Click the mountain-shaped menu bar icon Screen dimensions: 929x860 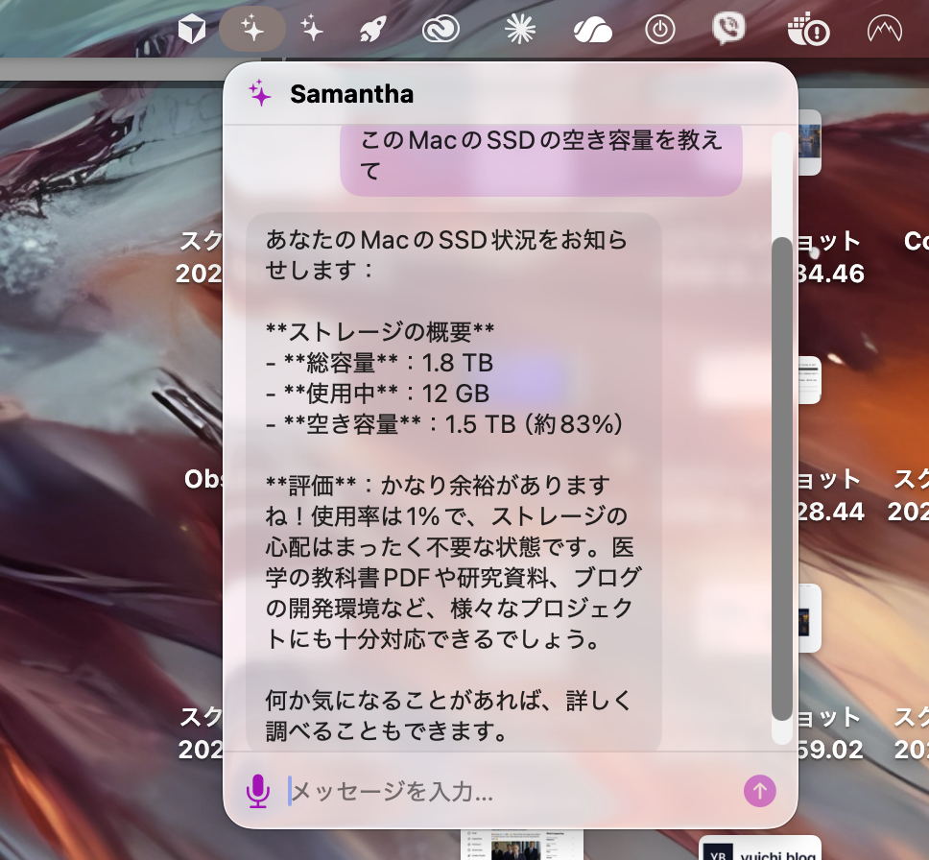click(x=885, y=29)
